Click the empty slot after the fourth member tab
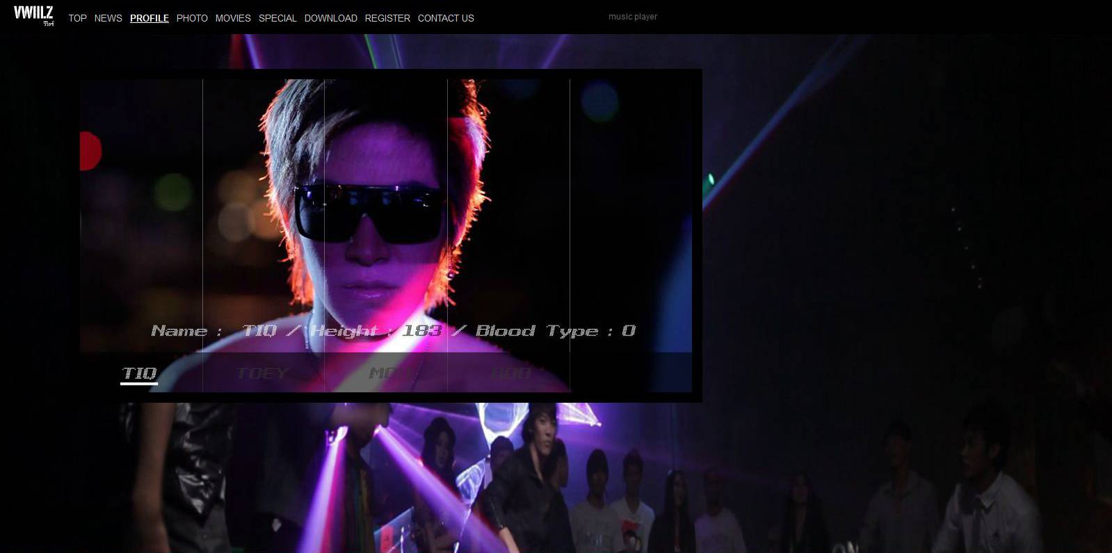The width and height of the screenshot is (1112, 553). 630,374
